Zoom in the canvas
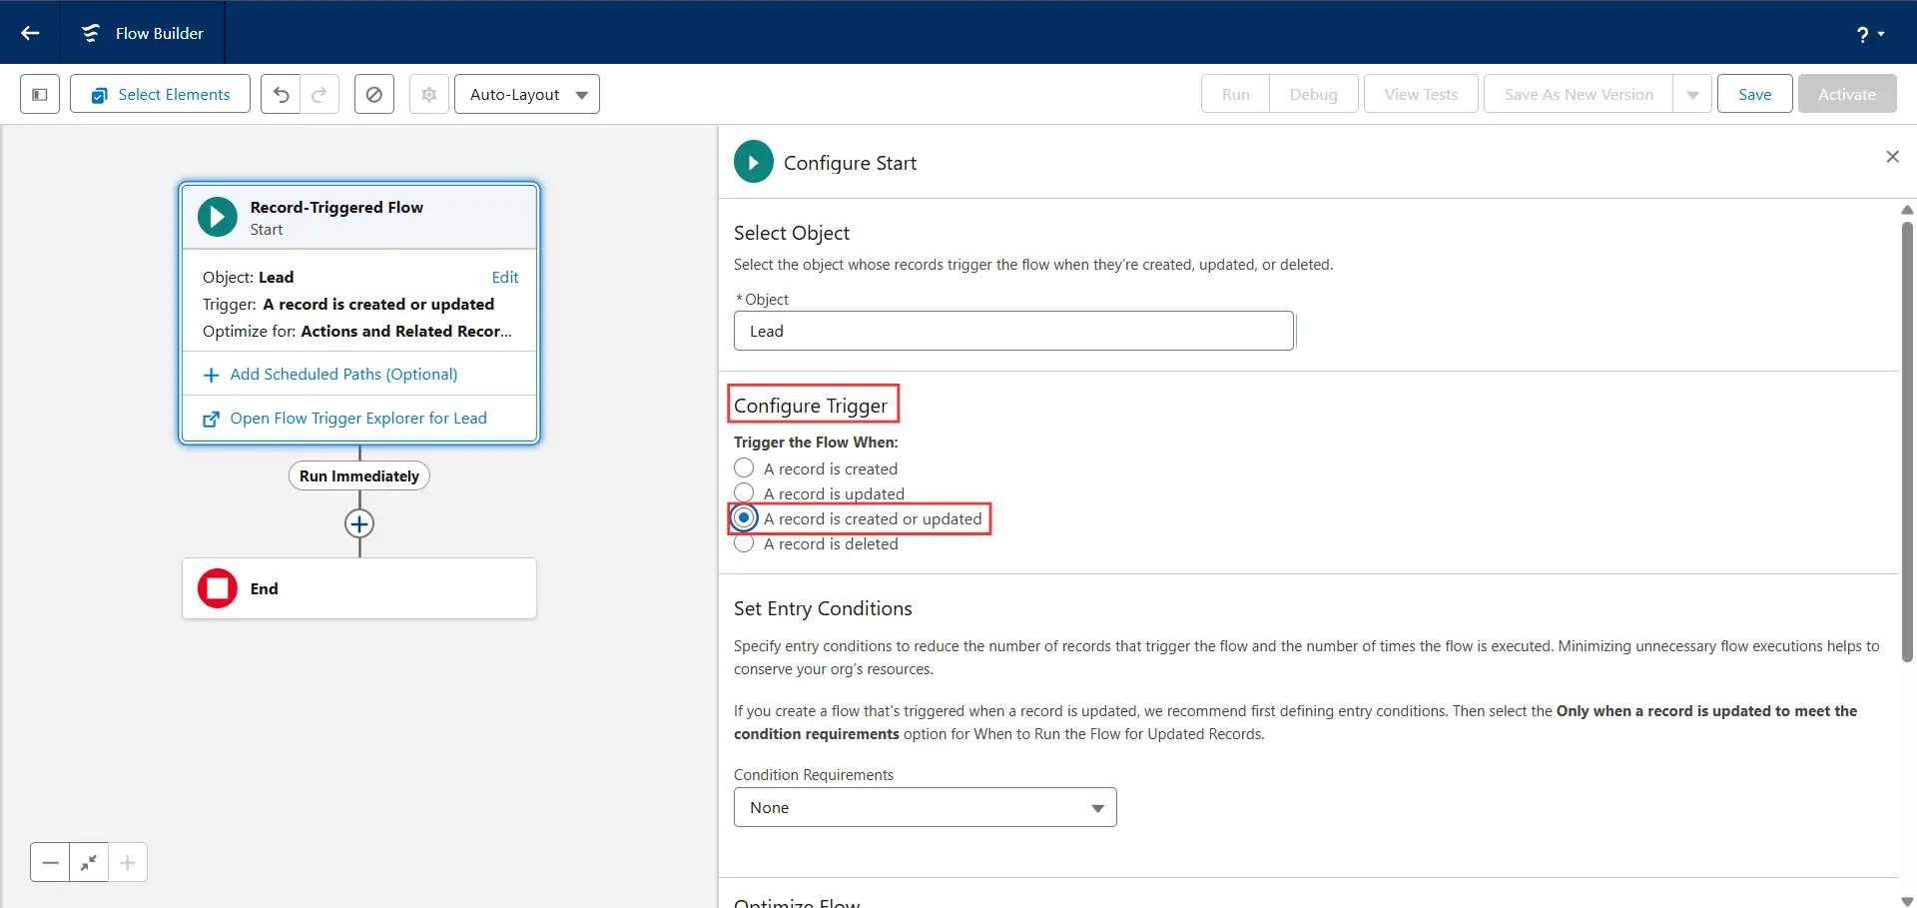 pyautogui.click(x=128, y=862)
